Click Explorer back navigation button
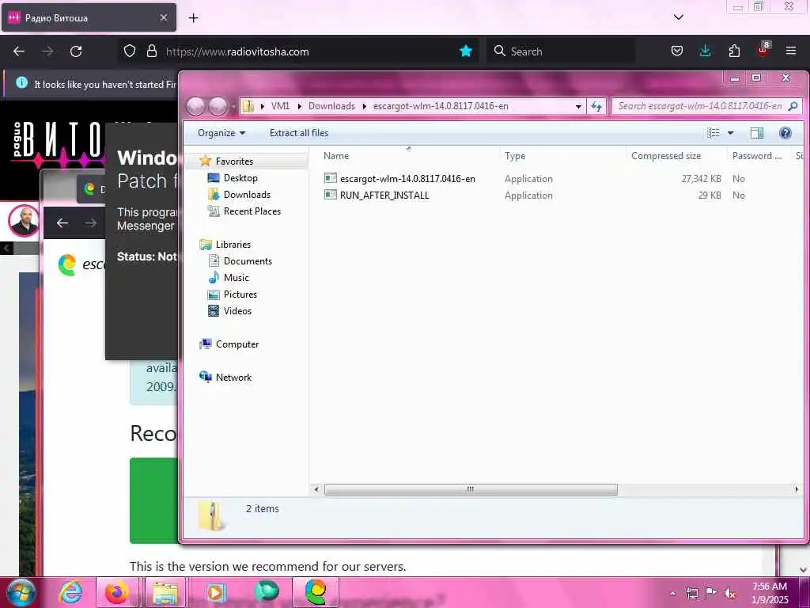This screenshot has height=608, width=810. (x=196, y=106)
